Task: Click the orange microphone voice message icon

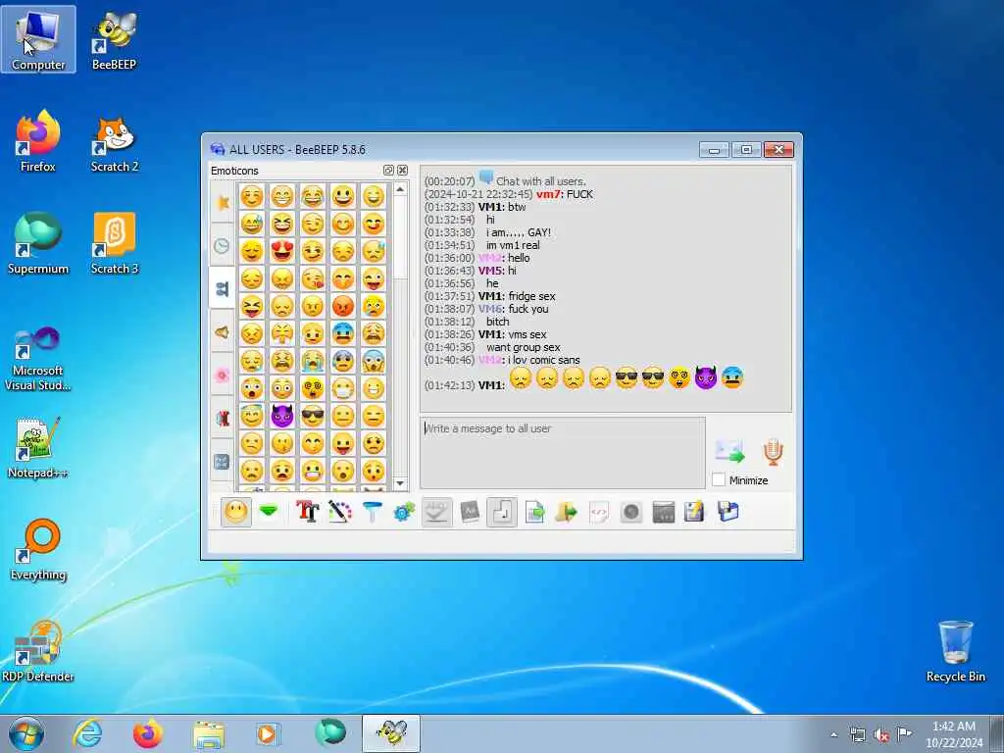Action: pyautogui.click(x=773, y=452)
